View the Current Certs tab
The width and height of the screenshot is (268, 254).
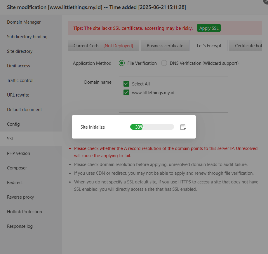pyautogui.click(x=103, y=45)
